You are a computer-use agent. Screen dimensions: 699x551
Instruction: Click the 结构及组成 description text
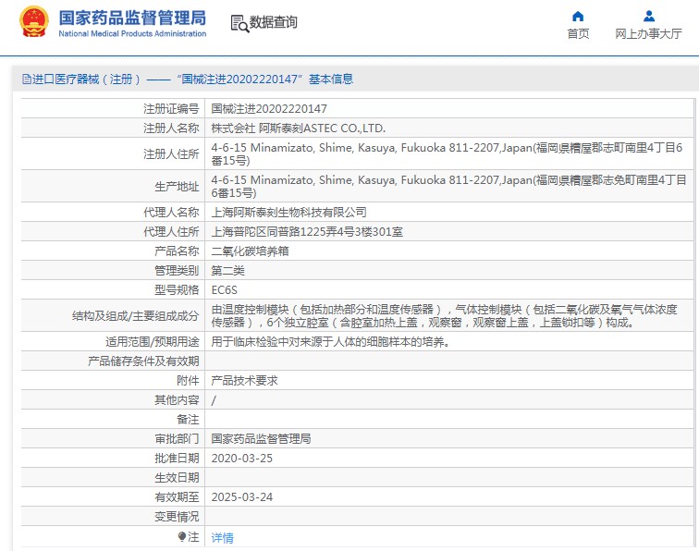pyautogui.click(x=444, y=315)
